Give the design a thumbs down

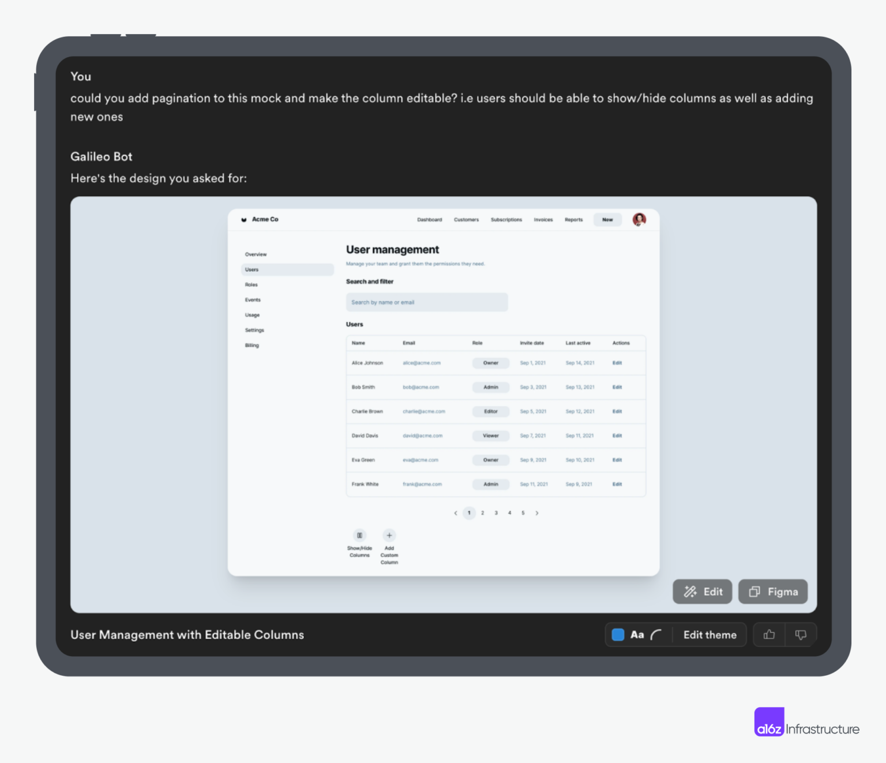(x=801, y=634)
